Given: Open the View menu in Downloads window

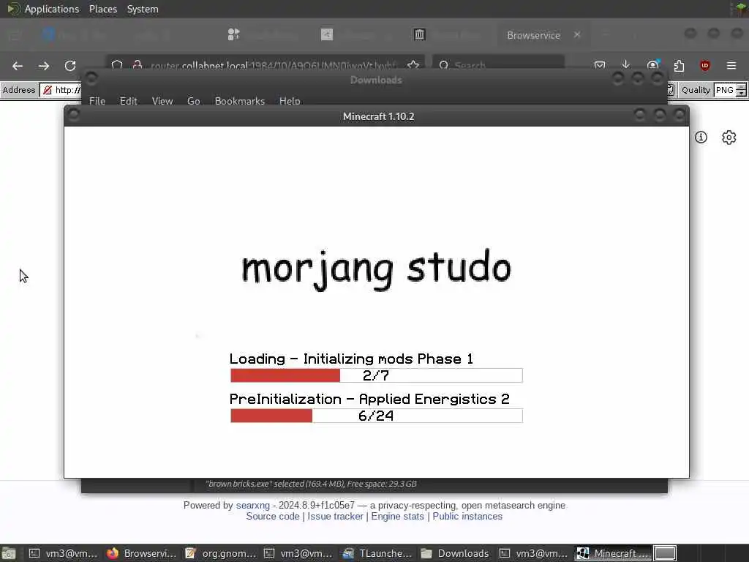Looking at the screenshot, I should point(162,101).
